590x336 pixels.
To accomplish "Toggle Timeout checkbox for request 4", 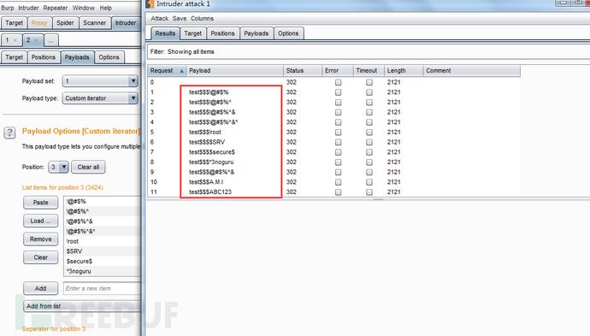I will [x=369, y=122].
